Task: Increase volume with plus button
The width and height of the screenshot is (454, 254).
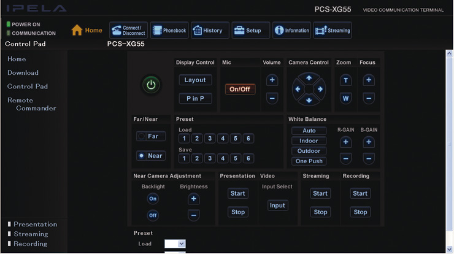Action: coord(272,80)
